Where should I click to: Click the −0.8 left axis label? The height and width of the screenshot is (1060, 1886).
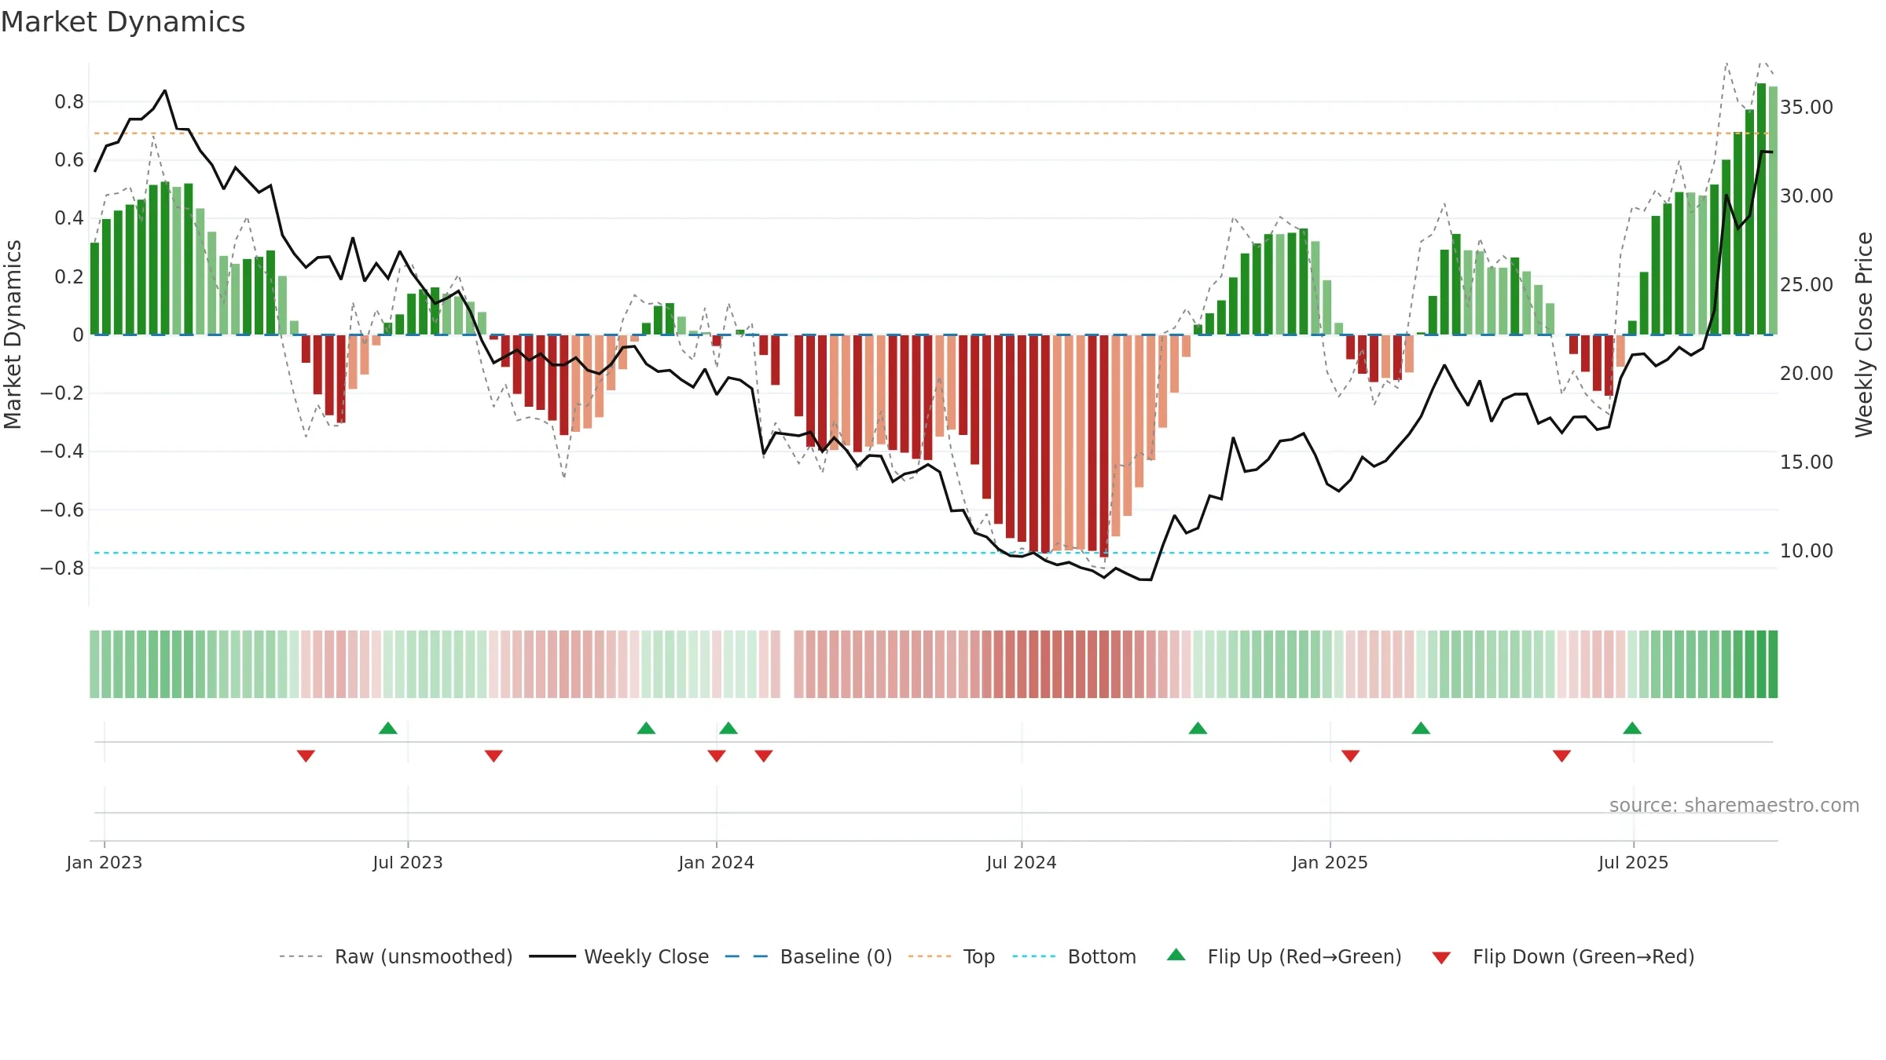(x=62, y=568)
